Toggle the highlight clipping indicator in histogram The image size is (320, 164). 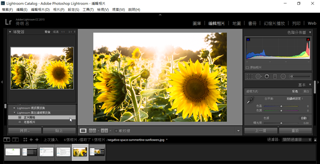[x=308, y=40]
